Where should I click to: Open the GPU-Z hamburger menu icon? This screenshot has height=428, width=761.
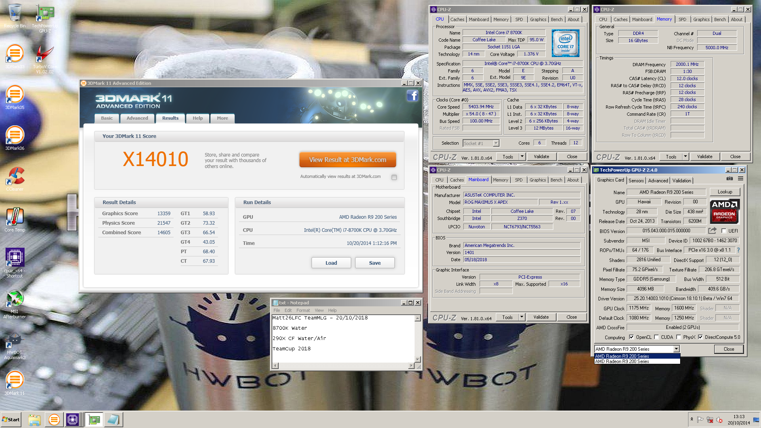click(x=740, y=179)
